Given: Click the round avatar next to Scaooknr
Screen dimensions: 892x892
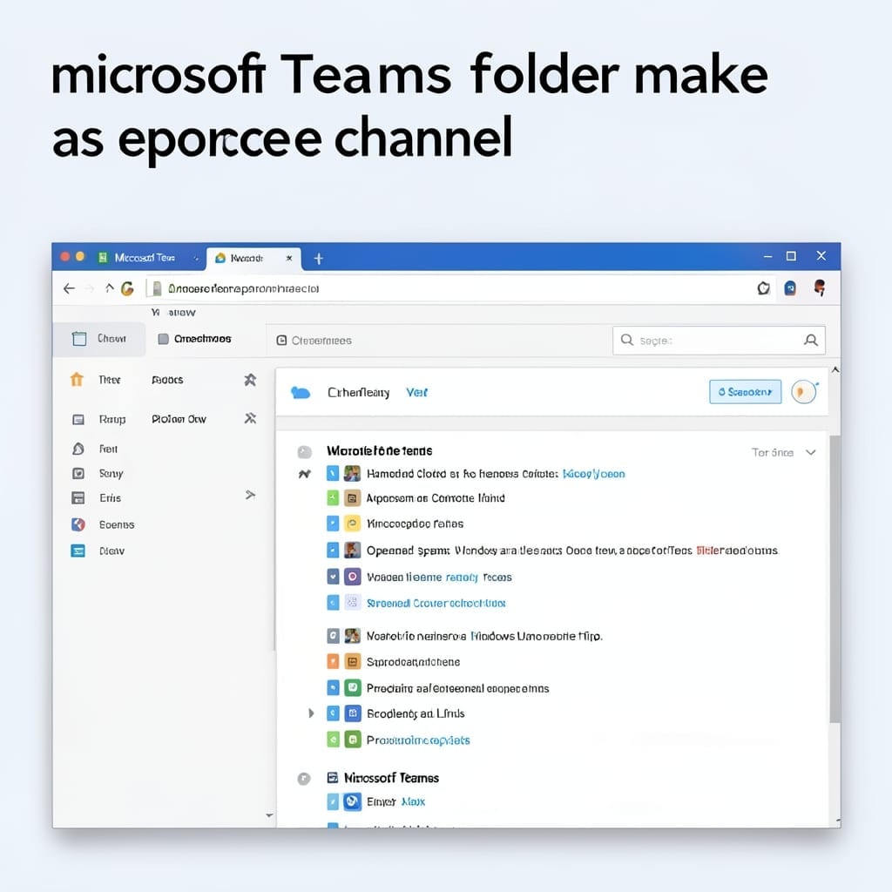Looking at the screenshot, I should [804, 392].
